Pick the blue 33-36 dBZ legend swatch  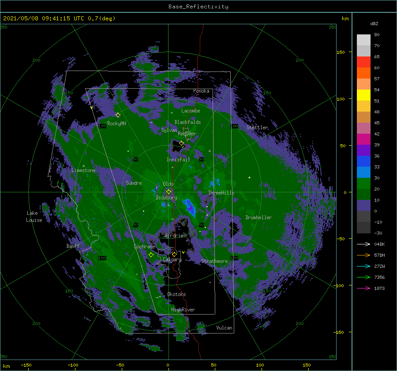click(x=363, y=161)
